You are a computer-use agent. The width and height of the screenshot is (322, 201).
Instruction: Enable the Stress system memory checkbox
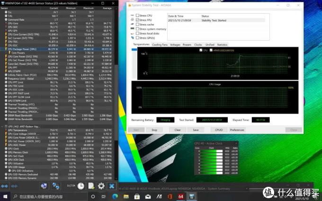(138, 29)
